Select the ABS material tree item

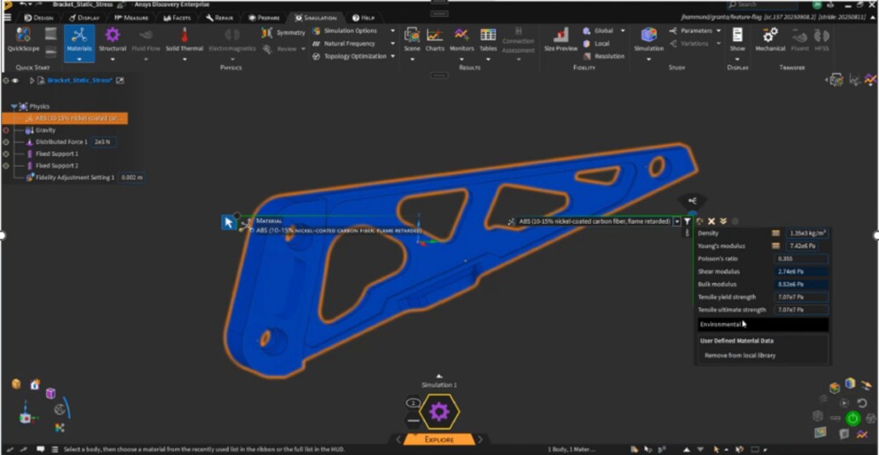64,119
